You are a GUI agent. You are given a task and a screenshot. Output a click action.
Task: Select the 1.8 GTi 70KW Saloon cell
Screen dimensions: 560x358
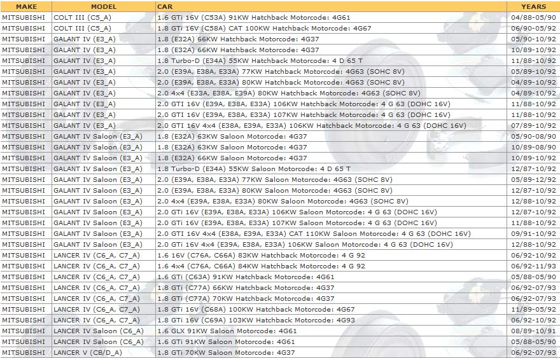click(331, 352)
